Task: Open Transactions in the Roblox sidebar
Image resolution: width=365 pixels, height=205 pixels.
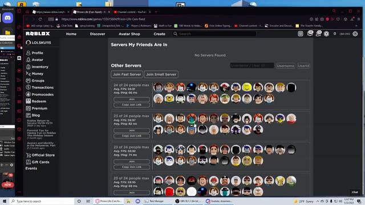Action: coord(39,87)
